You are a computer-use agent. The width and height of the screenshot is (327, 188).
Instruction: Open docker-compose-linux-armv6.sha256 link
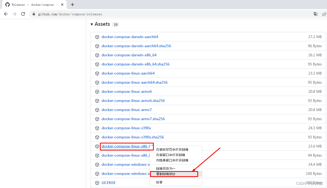pyautogui.click(x=133, y=101)
